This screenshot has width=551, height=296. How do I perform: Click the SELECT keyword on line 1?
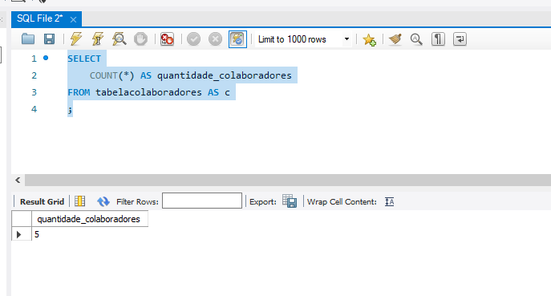tap(84, 59)
